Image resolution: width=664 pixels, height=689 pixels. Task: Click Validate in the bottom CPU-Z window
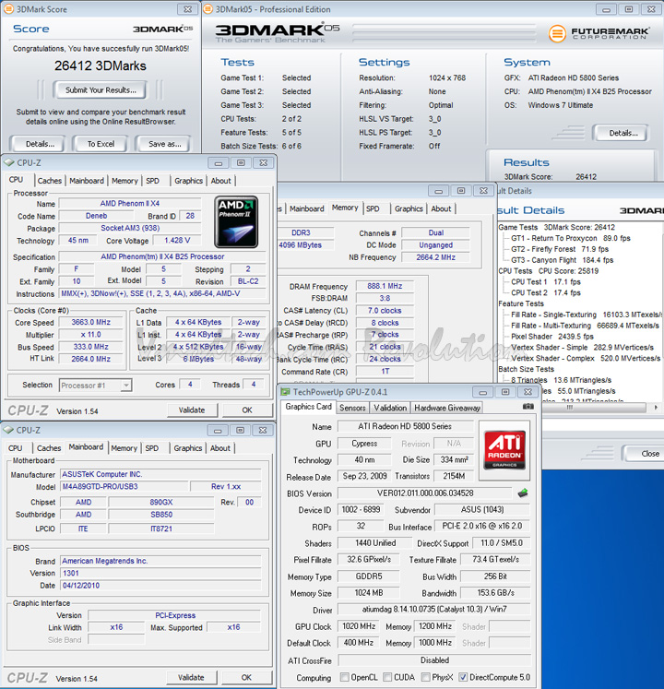tap(191, 678)
